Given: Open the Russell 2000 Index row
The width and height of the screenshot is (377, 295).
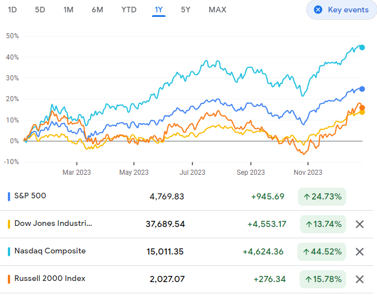Looking at the screenshot, I should [x=186, y=279].
